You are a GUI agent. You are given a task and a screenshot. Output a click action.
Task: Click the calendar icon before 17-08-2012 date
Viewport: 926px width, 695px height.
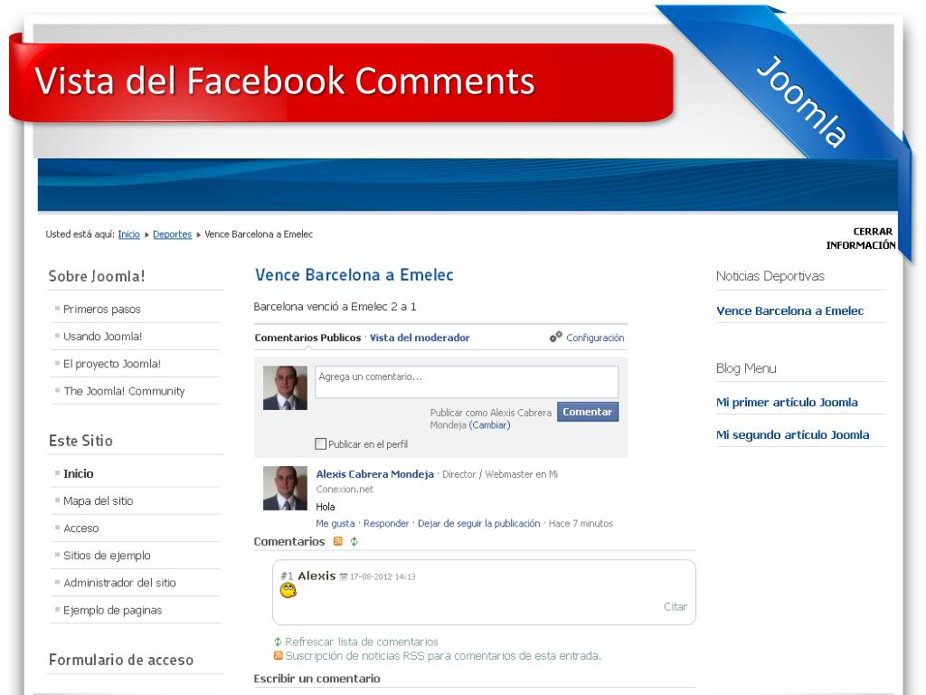[x=344, y=576]
